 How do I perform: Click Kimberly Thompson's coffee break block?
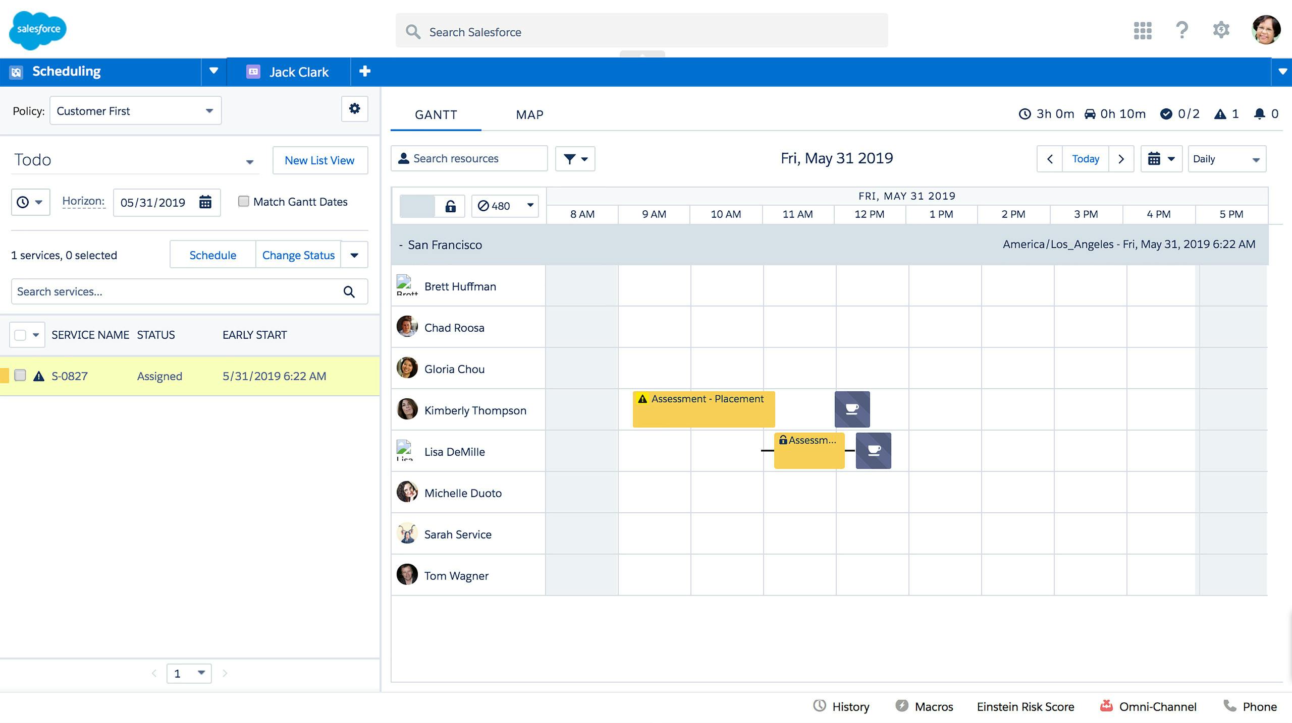pyautogui.click(x=852, y=409)
